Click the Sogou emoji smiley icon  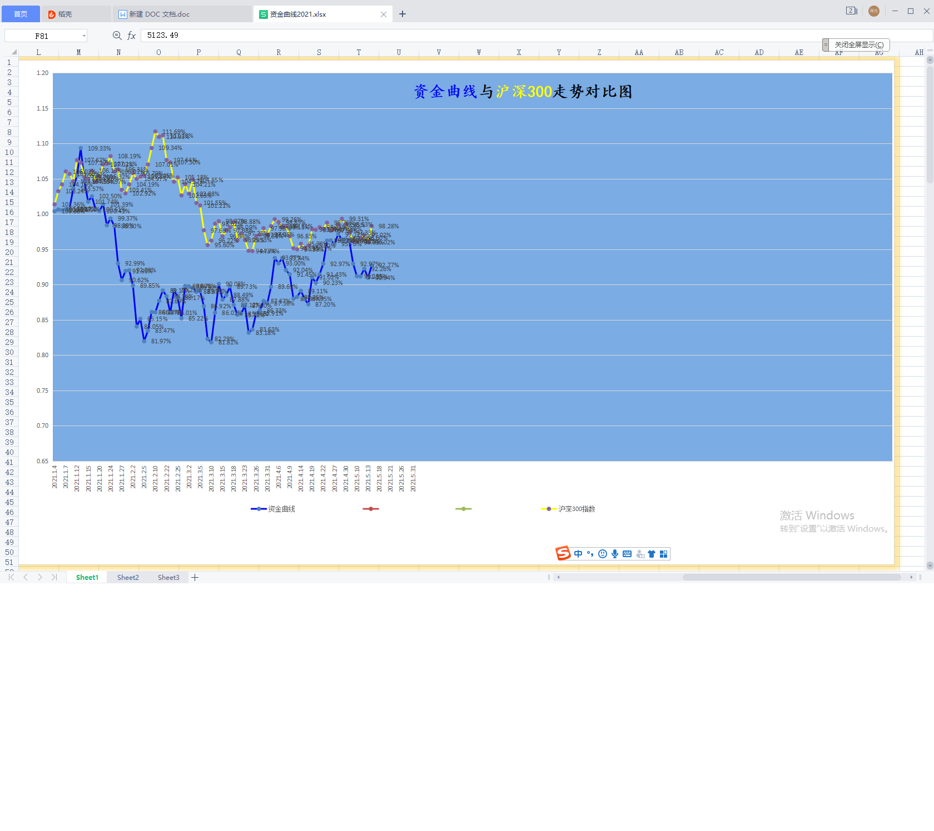coord(603,554)
